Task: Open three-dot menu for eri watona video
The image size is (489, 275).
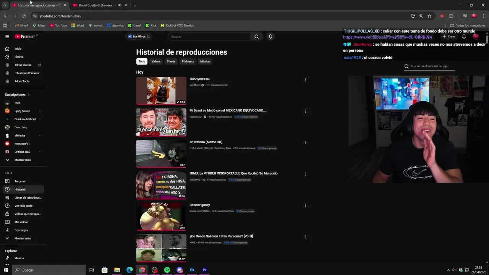Action: pos(306,142)
